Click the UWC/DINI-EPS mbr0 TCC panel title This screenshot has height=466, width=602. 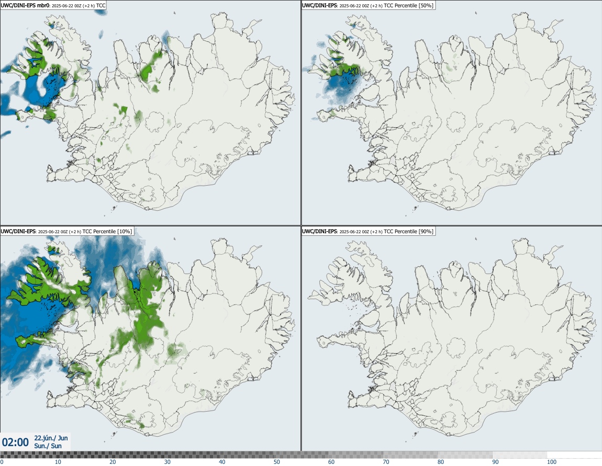pyautogui.click(x=53, y=5)
